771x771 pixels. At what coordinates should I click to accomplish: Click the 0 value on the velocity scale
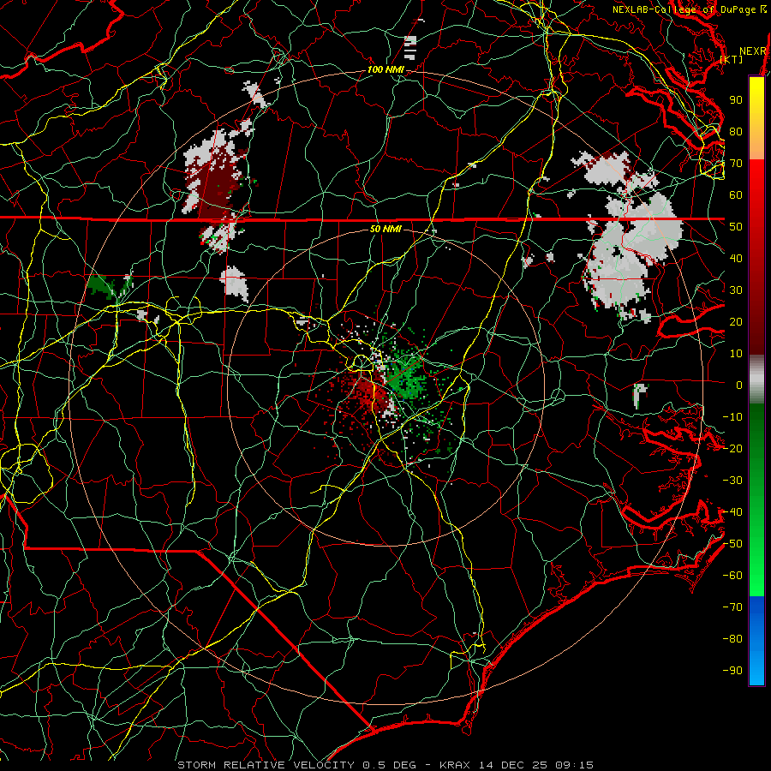tap(739, 385)
